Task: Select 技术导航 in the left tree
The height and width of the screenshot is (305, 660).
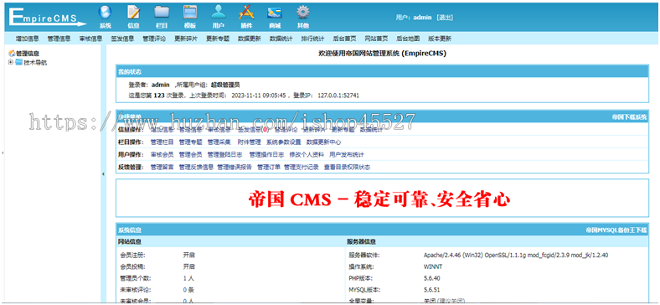Action: tap(35, 63)
